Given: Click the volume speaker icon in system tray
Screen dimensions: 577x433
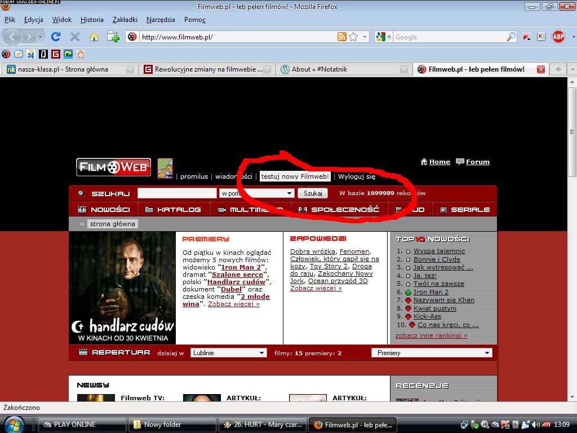Looking at the screenshot, I should 536,425.
